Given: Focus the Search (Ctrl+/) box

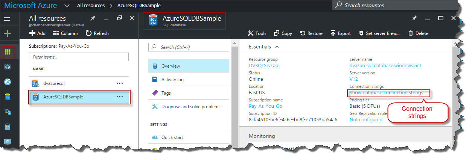Looking at the screenshot, I should pyautogui.click(x=189, y=47).
